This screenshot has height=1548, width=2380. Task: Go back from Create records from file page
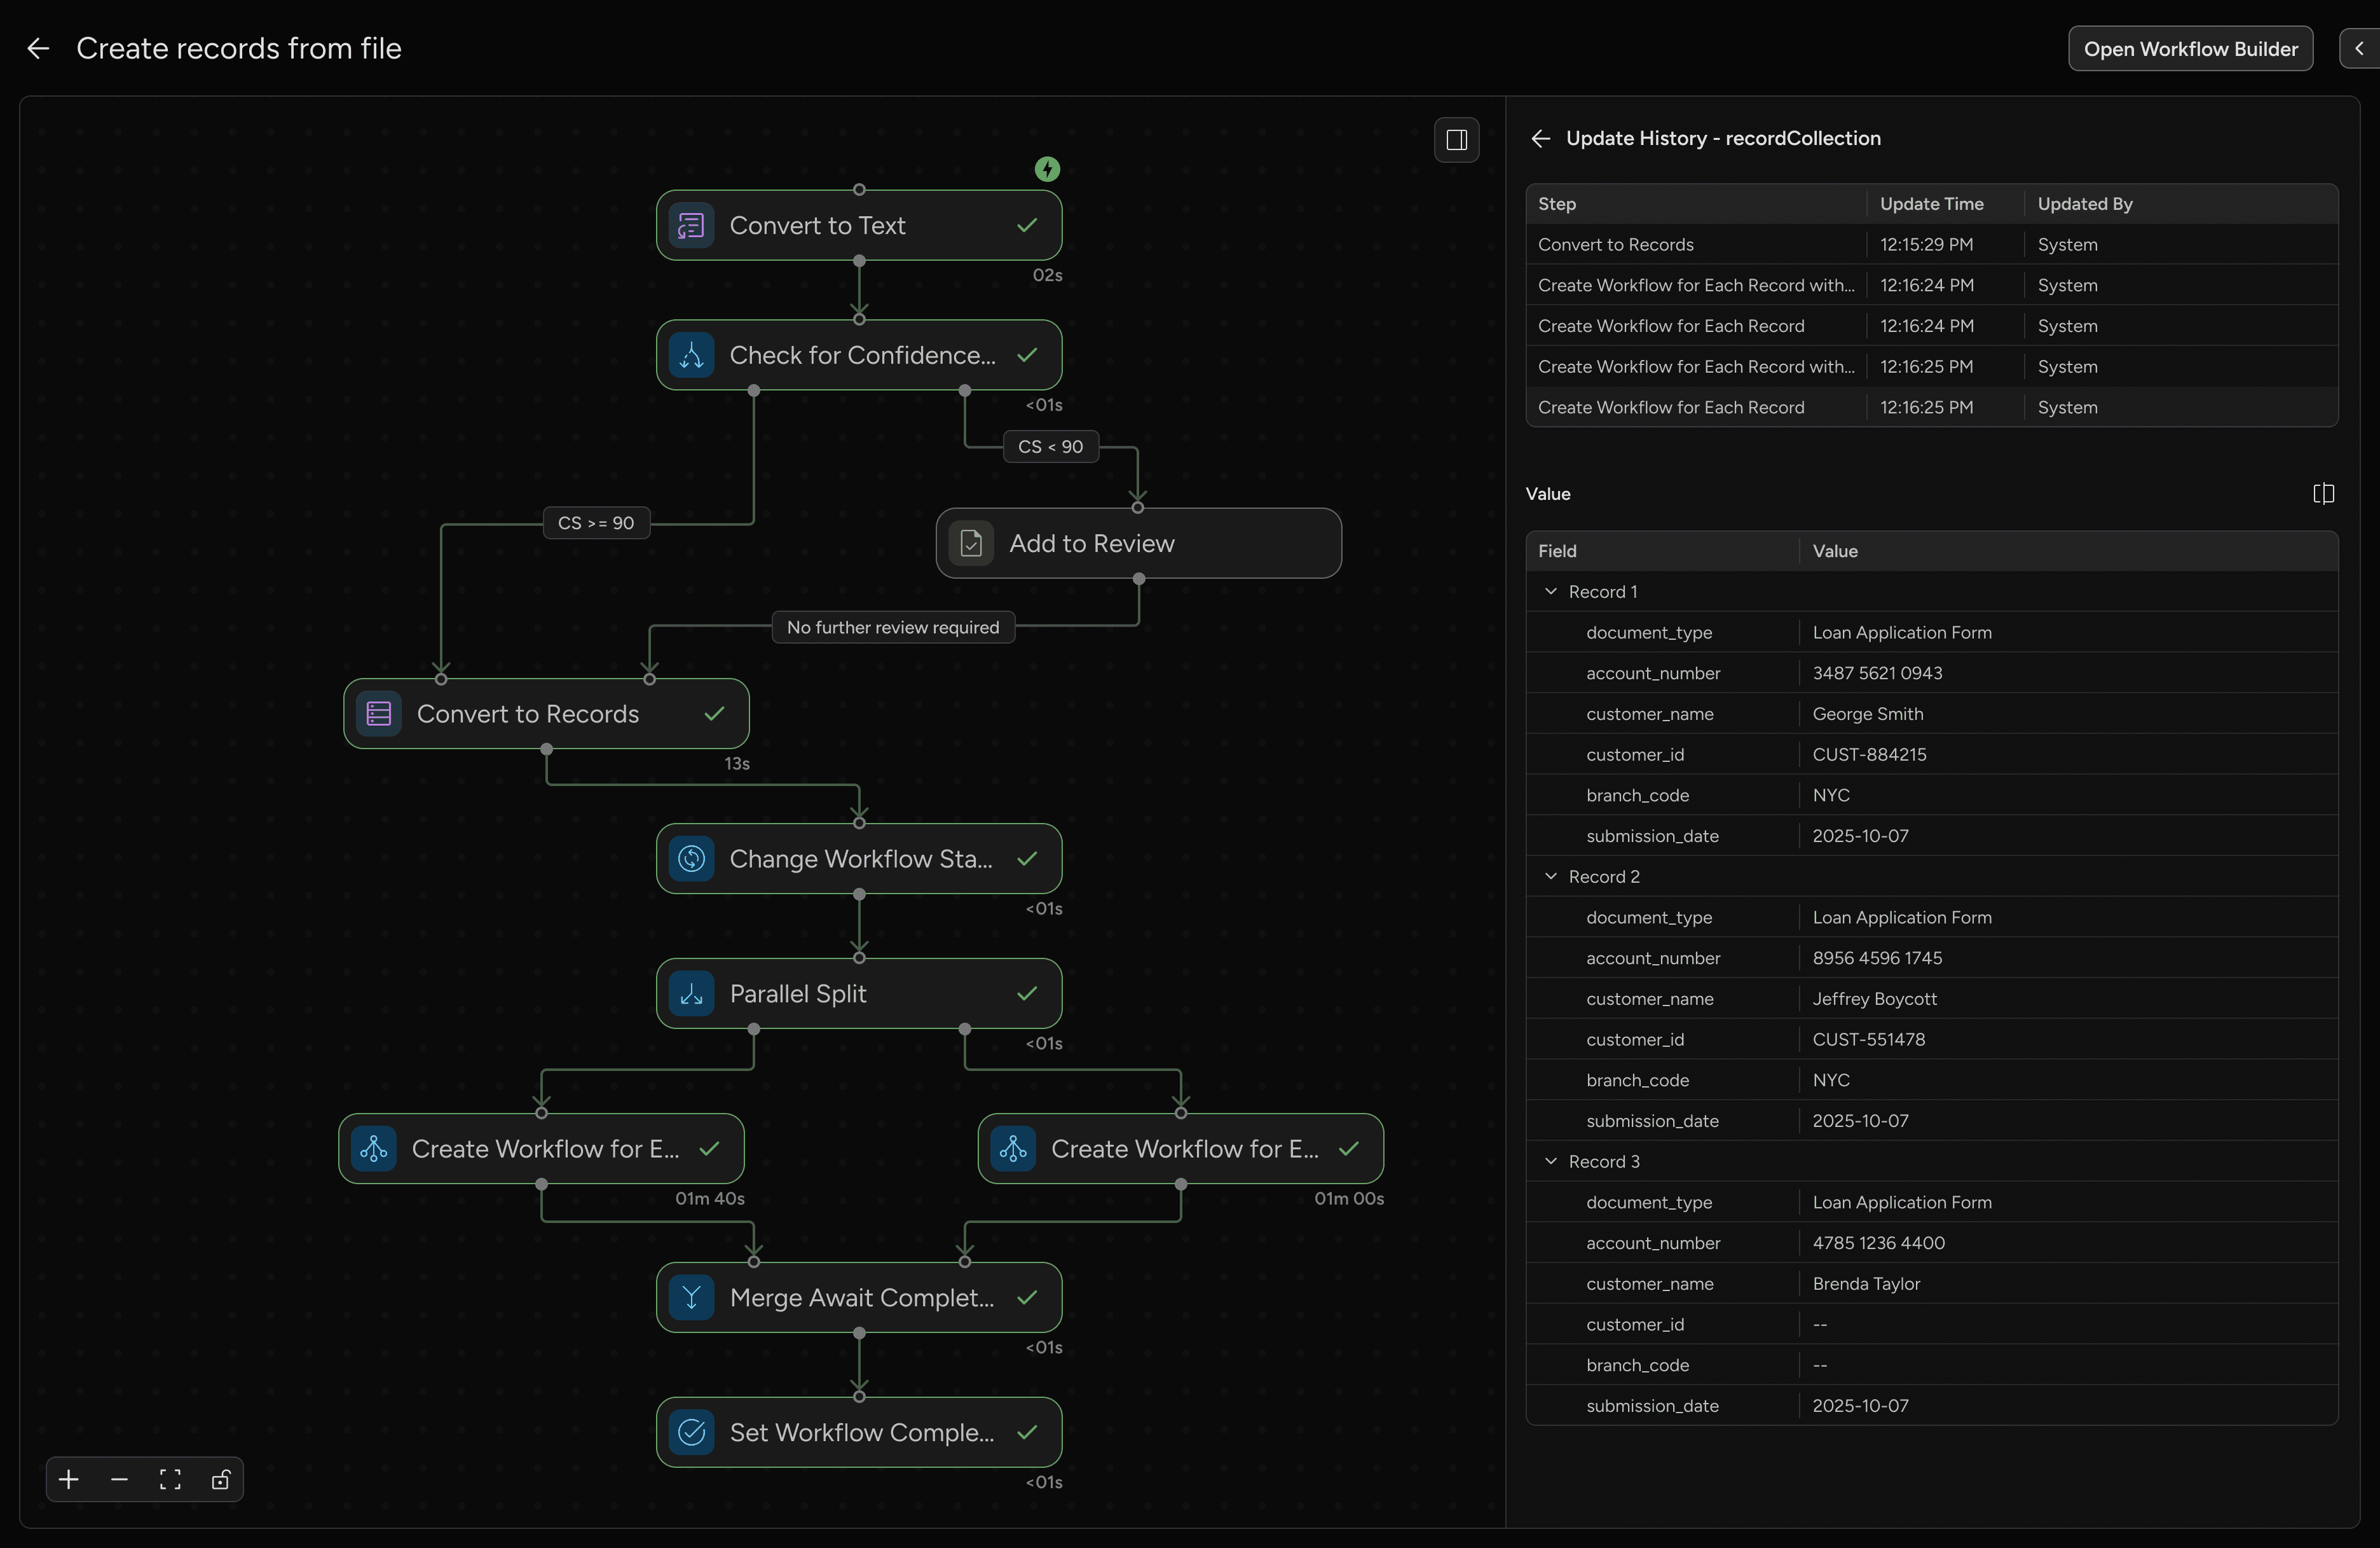coord(38,48)
